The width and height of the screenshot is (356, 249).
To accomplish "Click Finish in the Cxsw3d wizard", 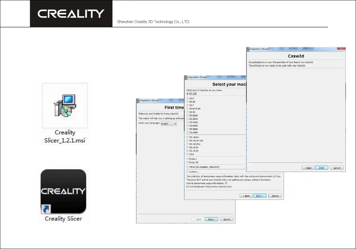I will [321, 168].
